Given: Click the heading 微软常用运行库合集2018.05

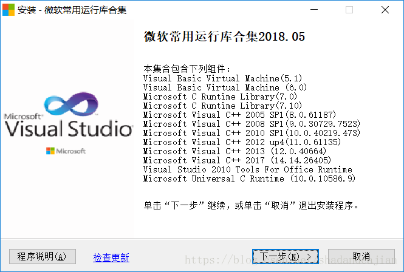Looking at the screenshot, I should pyautogui.click(x=224, y=36).
